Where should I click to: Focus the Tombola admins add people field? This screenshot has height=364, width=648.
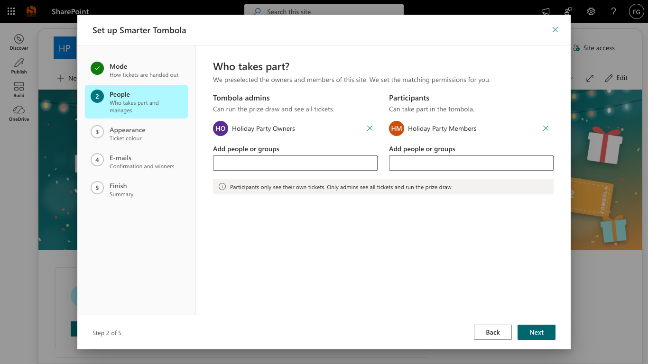coord(295,163)
